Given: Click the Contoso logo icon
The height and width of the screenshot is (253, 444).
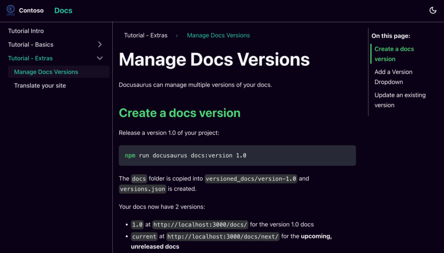Looking at the screenshot, I should click(11, 10).
